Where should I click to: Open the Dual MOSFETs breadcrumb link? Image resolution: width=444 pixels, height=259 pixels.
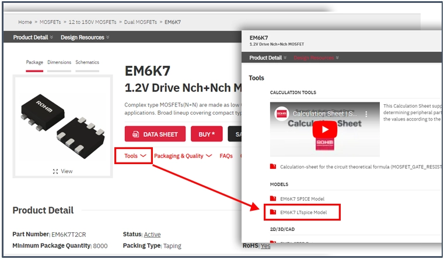click(x=141, y=22)
